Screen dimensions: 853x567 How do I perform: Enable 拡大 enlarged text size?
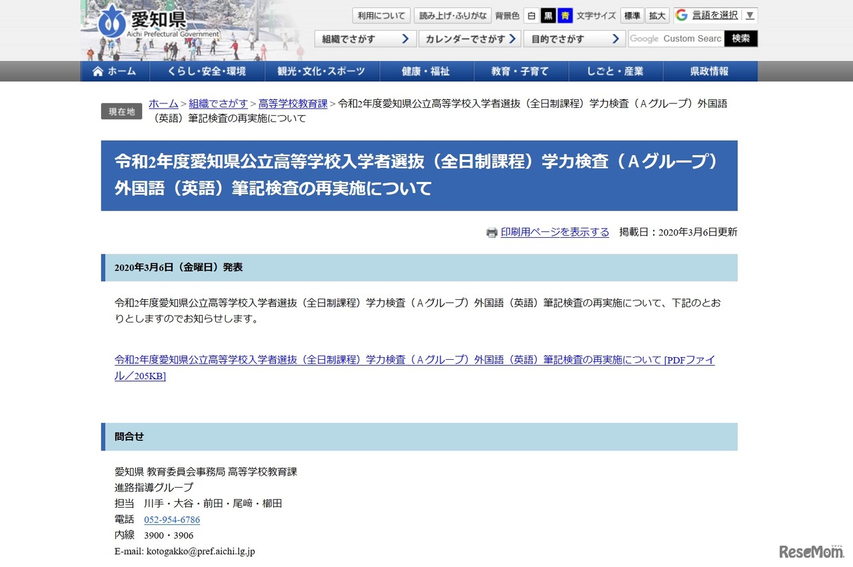pyautogui.click(x=657, y=15)
